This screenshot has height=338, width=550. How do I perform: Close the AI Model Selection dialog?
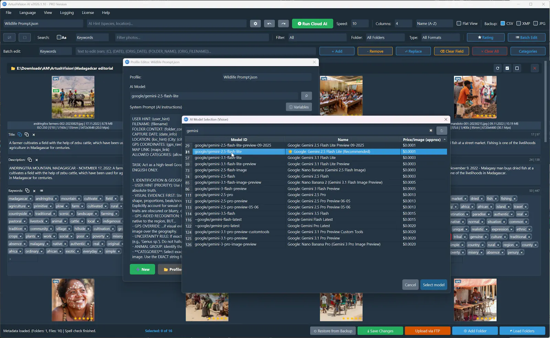(446, 120)
